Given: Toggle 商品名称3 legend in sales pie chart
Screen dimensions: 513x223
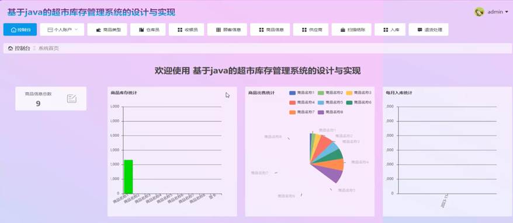Looking at the screenshot, I should pyautogui.click(x=359, y=93).
